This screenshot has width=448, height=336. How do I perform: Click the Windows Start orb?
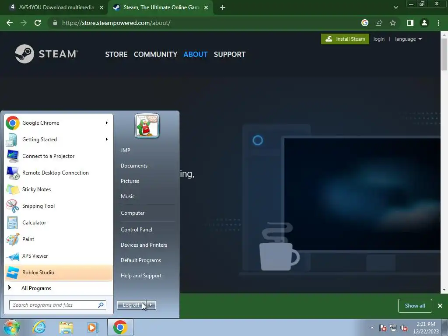point(11,327)
